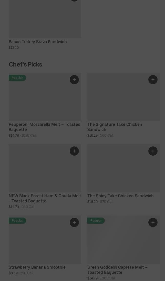The image size is (165, 281).
Task: Click Spicy Take Chicken Sandwich image
Action: point(123,168)
